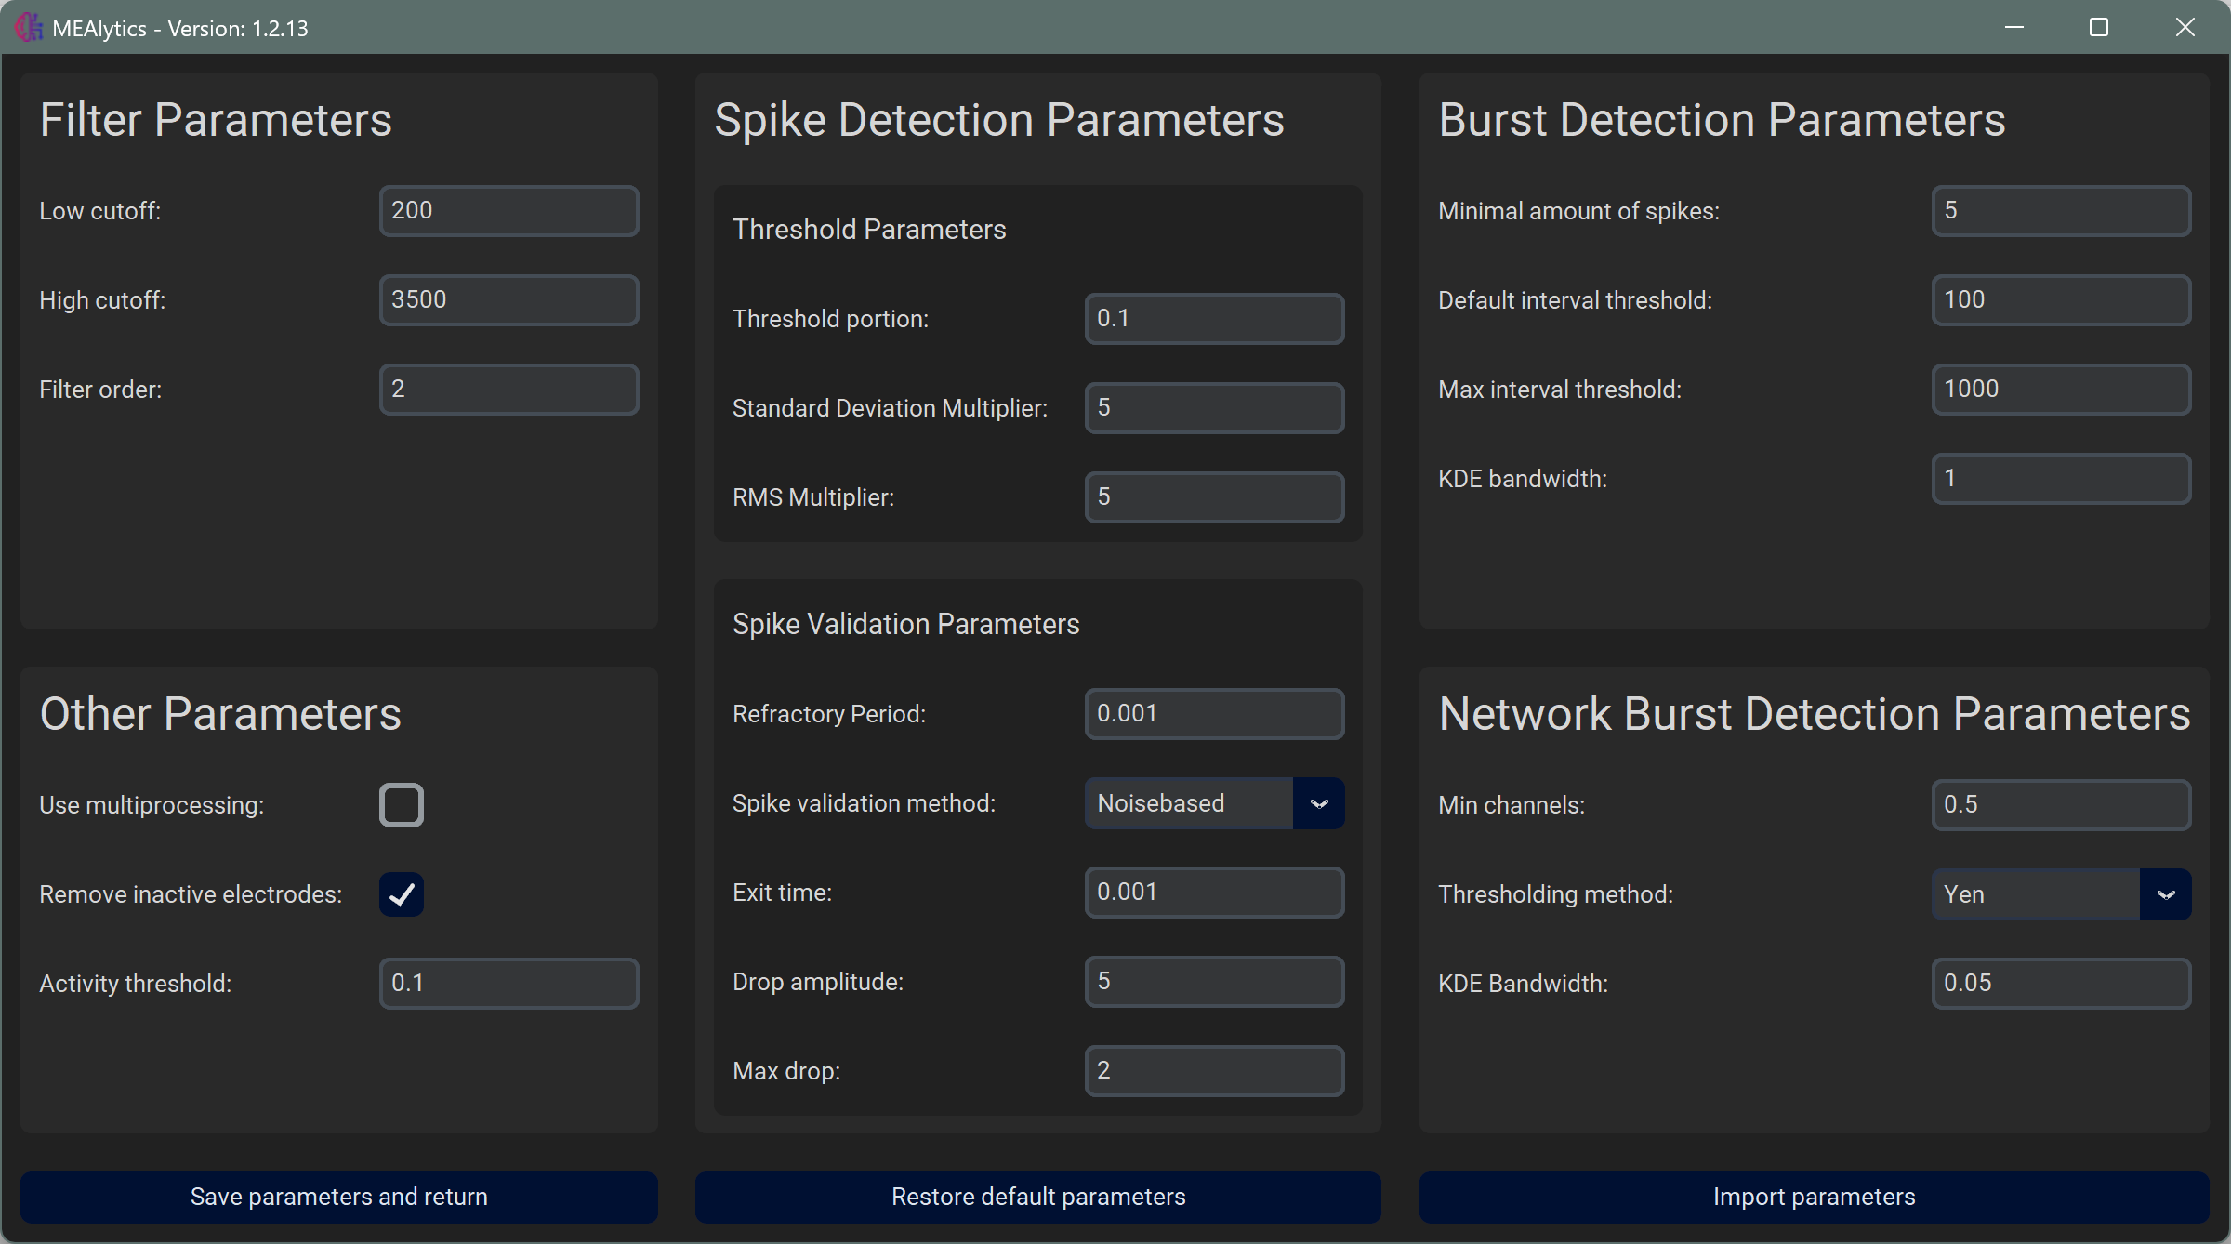Close the MEAlytics window
This screenshot has height=1244, width=2231.
(x=2185, y=28)
